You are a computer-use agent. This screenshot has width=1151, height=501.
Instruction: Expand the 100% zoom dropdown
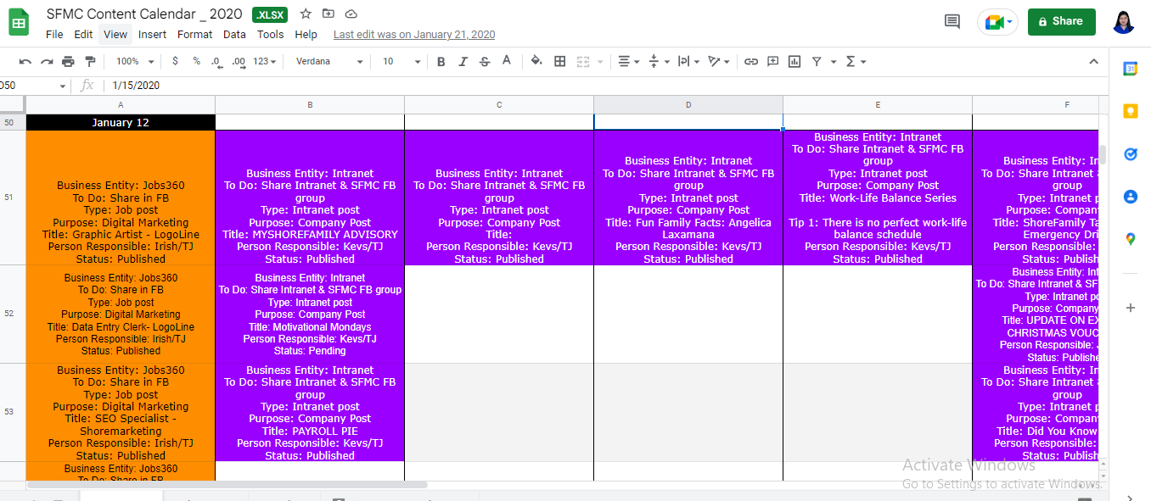(x=135, y=62)
